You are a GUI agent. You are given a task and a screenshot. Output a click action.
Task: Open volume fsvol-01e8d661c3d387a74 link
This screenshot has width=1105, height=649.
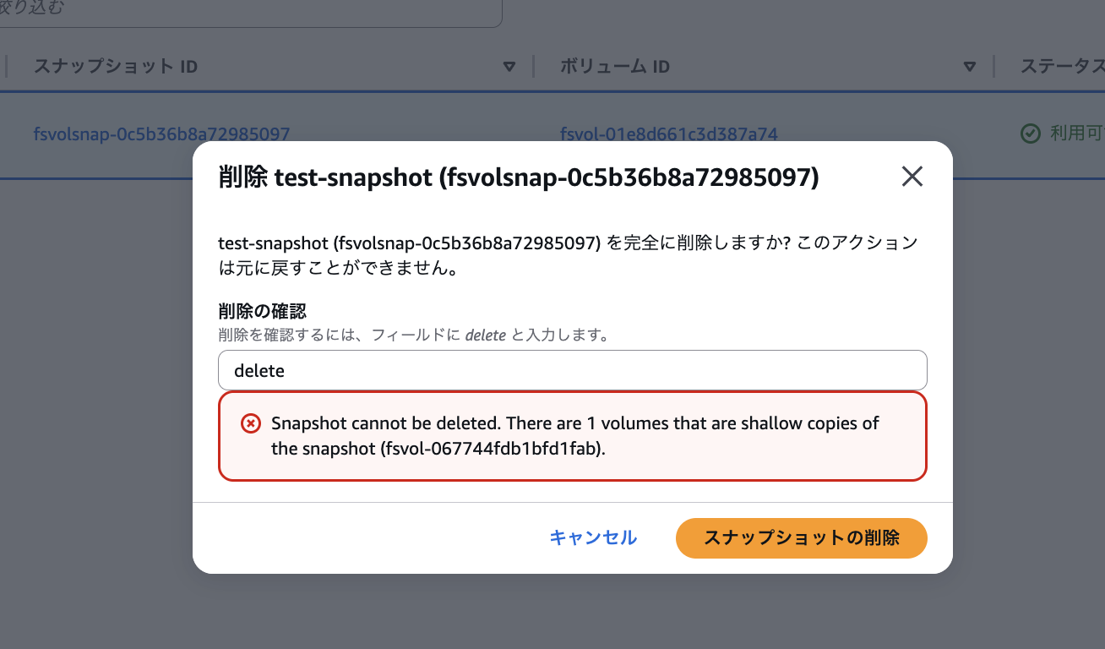(670, 134)
